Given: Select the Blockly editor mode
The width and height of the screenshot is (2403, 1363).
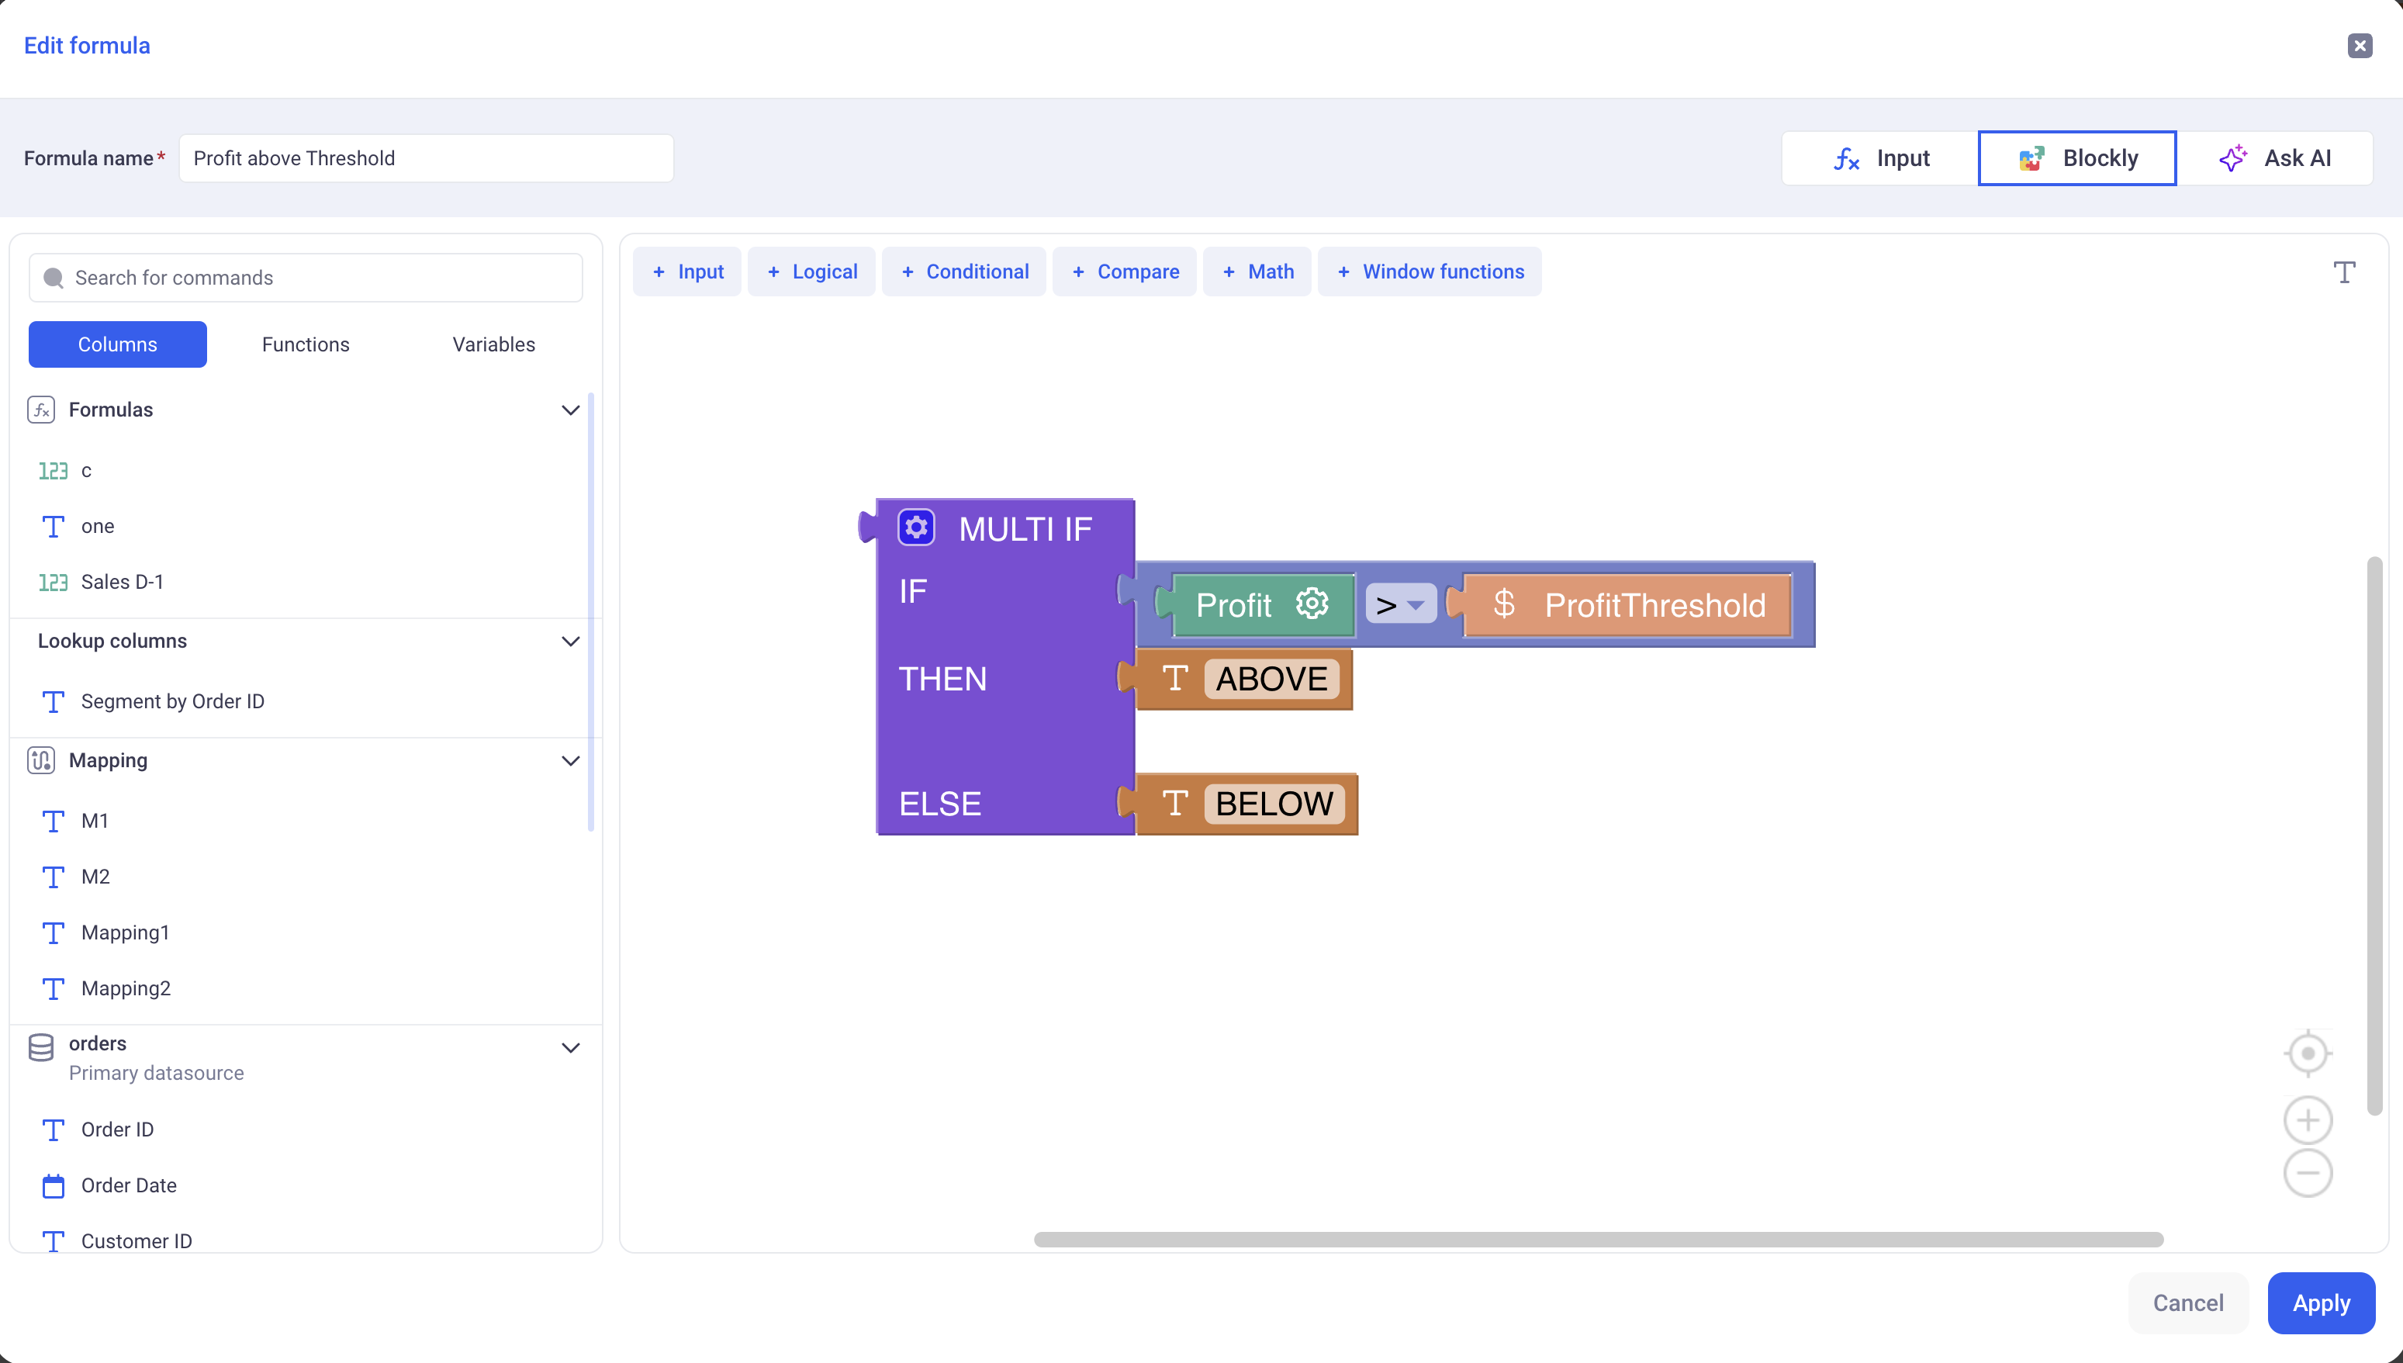Looking at the screenshot, I should pyautogui.click(x=2077, y=158).
